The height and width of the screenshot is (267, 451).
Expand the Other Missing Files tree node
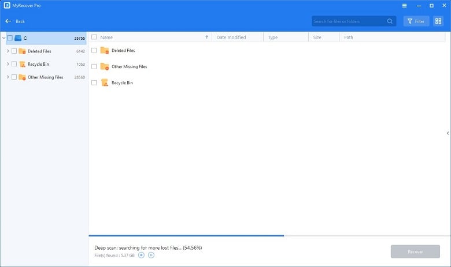(x=8, y=77)
